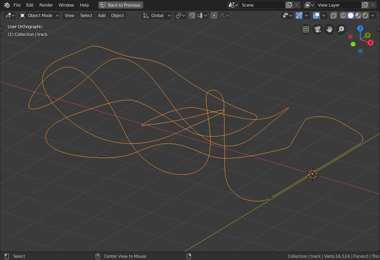Remove the View Layer with X button
Screen dimensions: 380x260
click(x=373, y=5)
